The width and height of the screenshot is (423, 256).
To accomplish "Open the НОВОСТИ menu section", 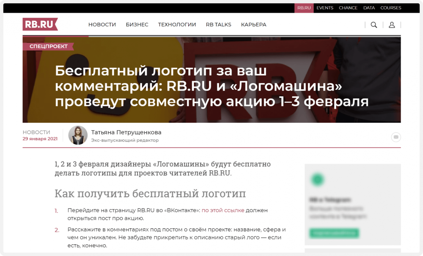I will pyautogui.click(x=102, y=25).
